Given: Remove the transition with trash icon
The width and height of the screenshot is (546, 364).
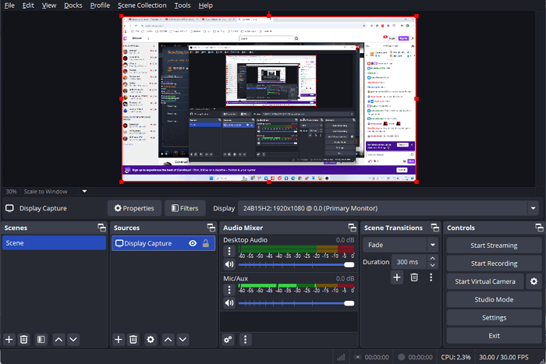Looking at the screenshot, I should click(414, 277).
